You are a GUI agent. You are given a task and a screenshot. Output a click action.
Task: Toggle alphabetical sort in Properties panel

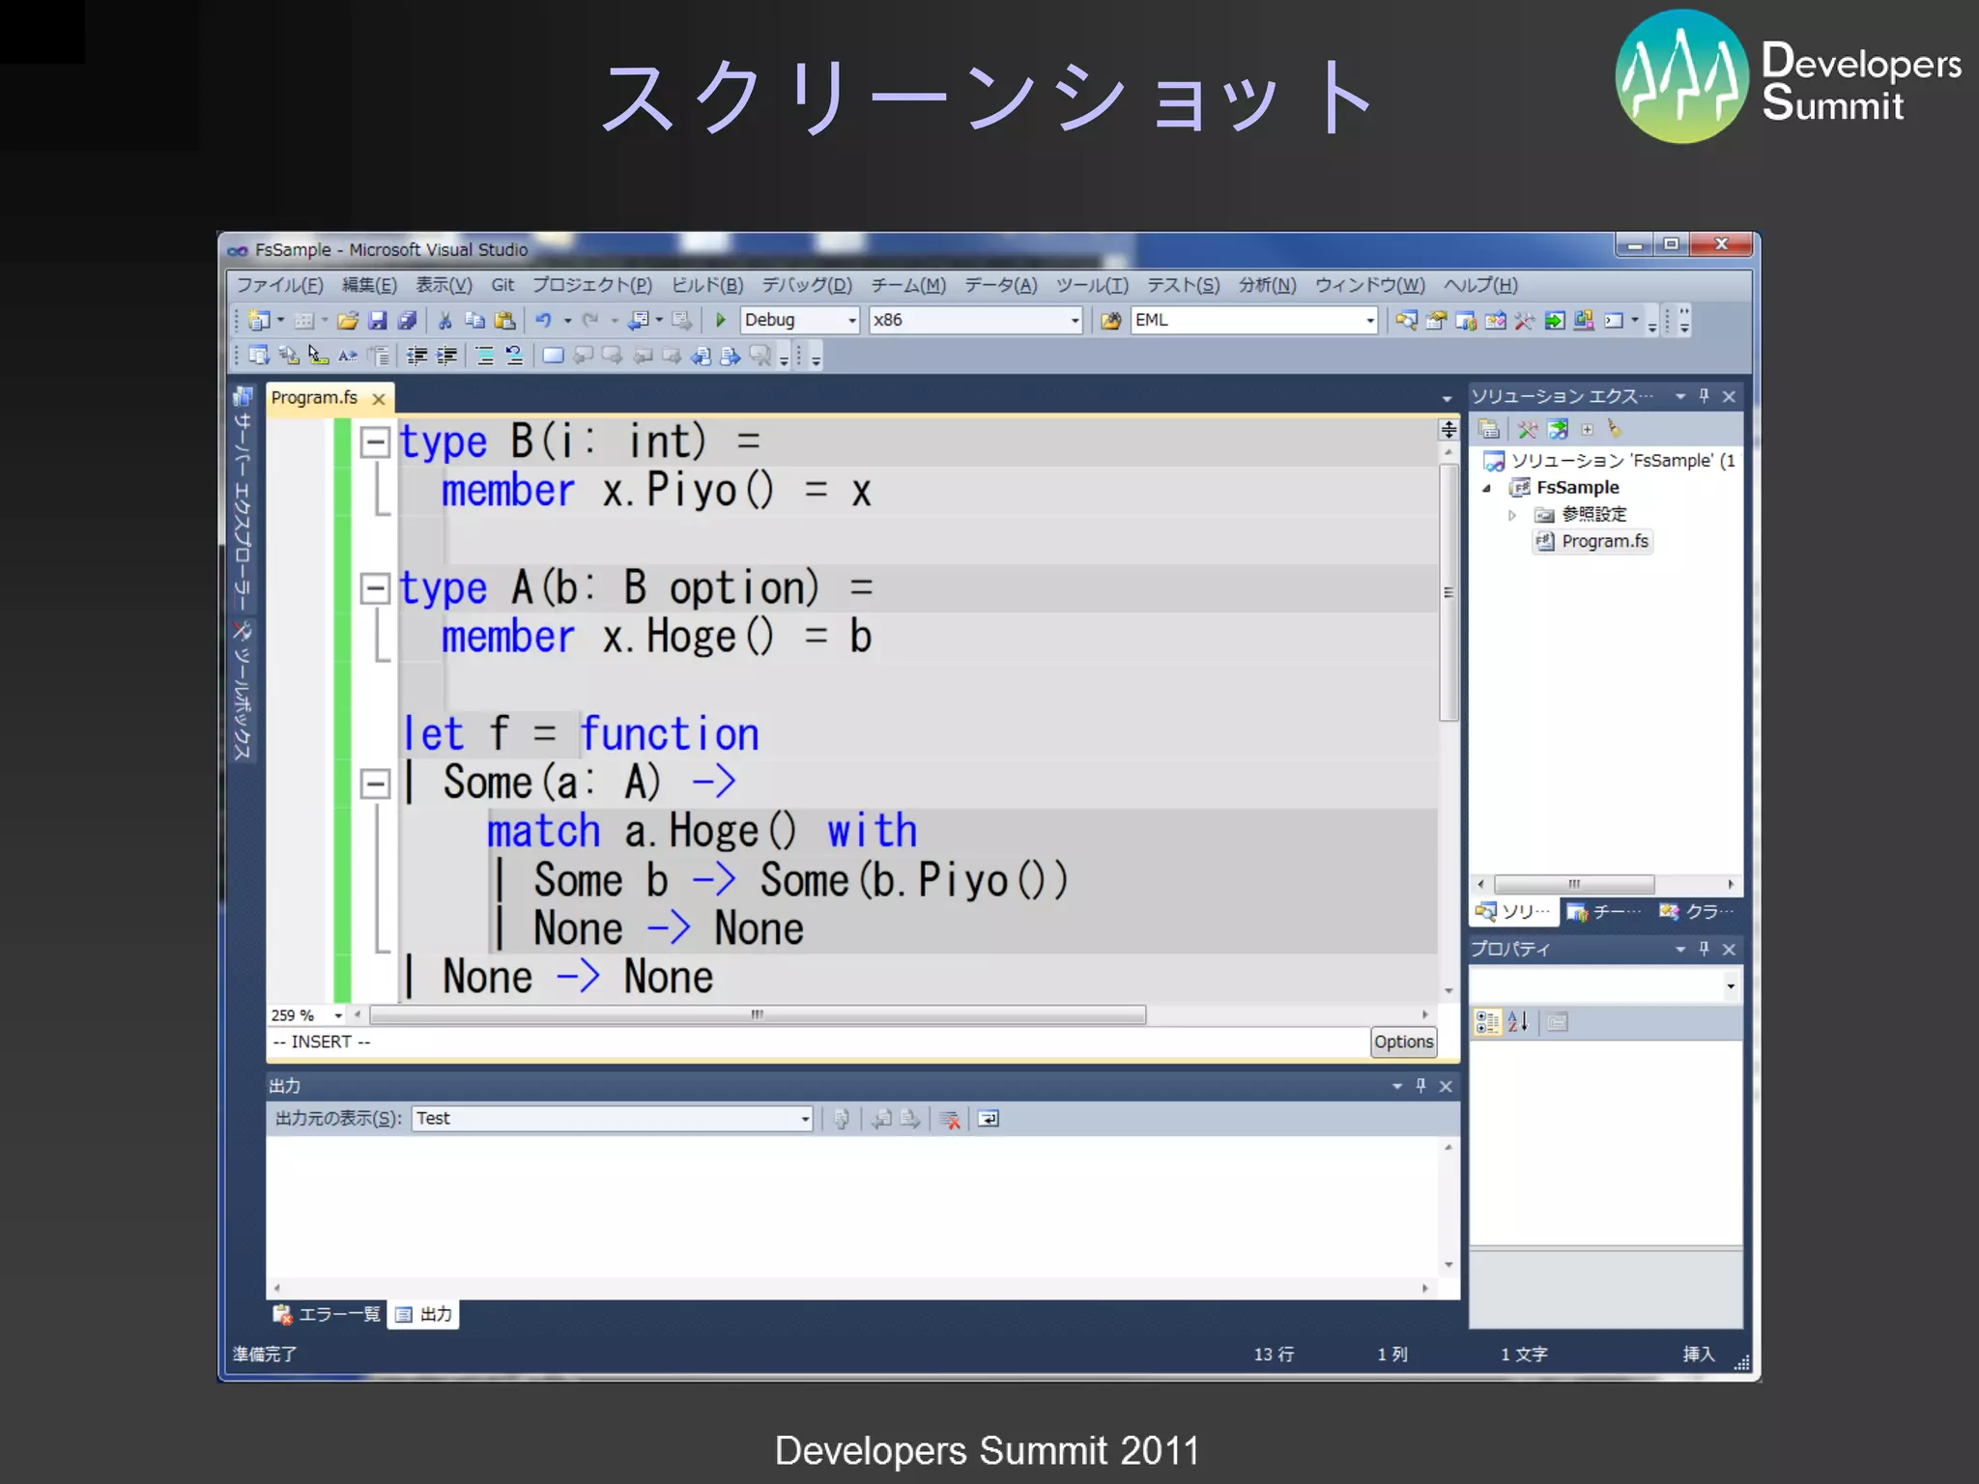click(1518, 1021)
